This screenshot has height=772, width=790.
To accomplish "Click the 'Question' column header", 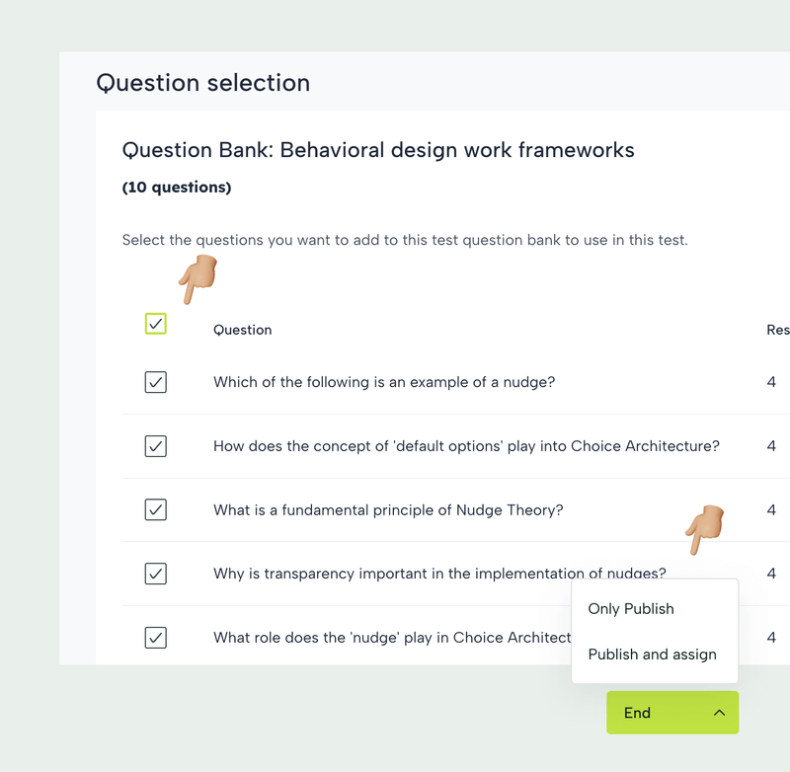I will [x=242, y=330].
